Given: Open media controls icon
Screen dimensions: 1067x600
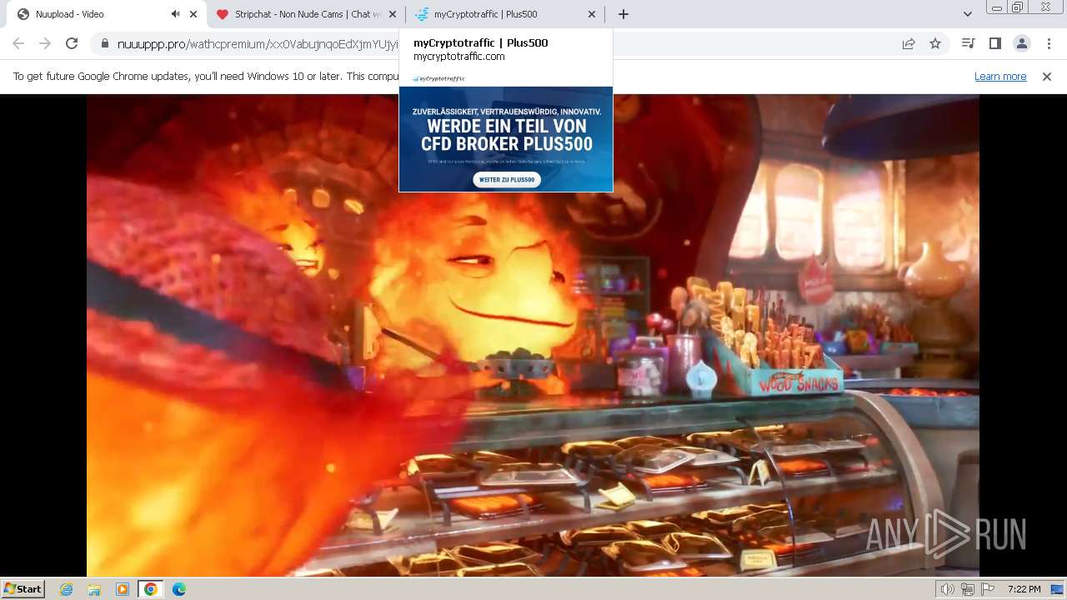Looking at the screenshot, I should pos(968,43).
